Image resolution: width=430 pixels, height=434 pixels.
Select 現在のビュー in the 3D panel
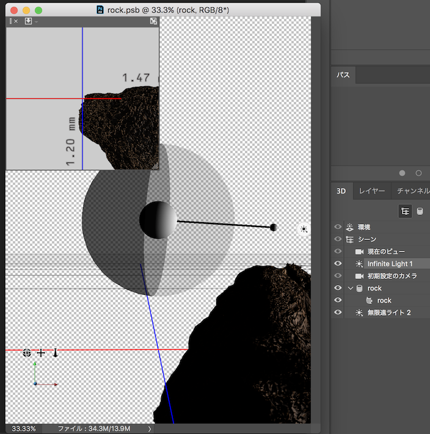click(385, 251)
